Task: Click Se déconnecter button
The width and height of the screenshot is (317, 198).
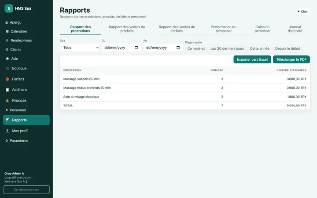Action: coord(26,190)
